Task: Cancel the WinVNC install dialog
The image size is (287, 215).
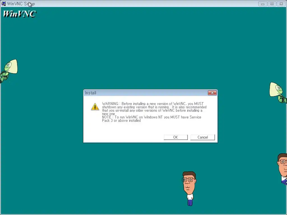Action: (202, 137)
